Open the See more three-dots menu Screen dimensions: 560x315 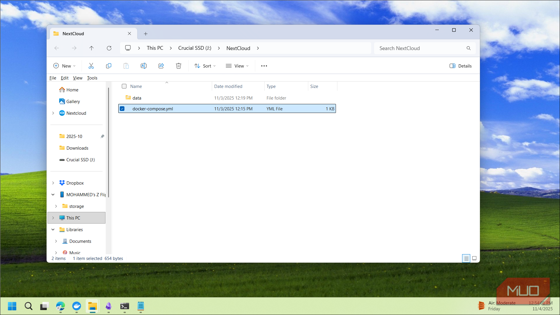(x=264, y=66)
